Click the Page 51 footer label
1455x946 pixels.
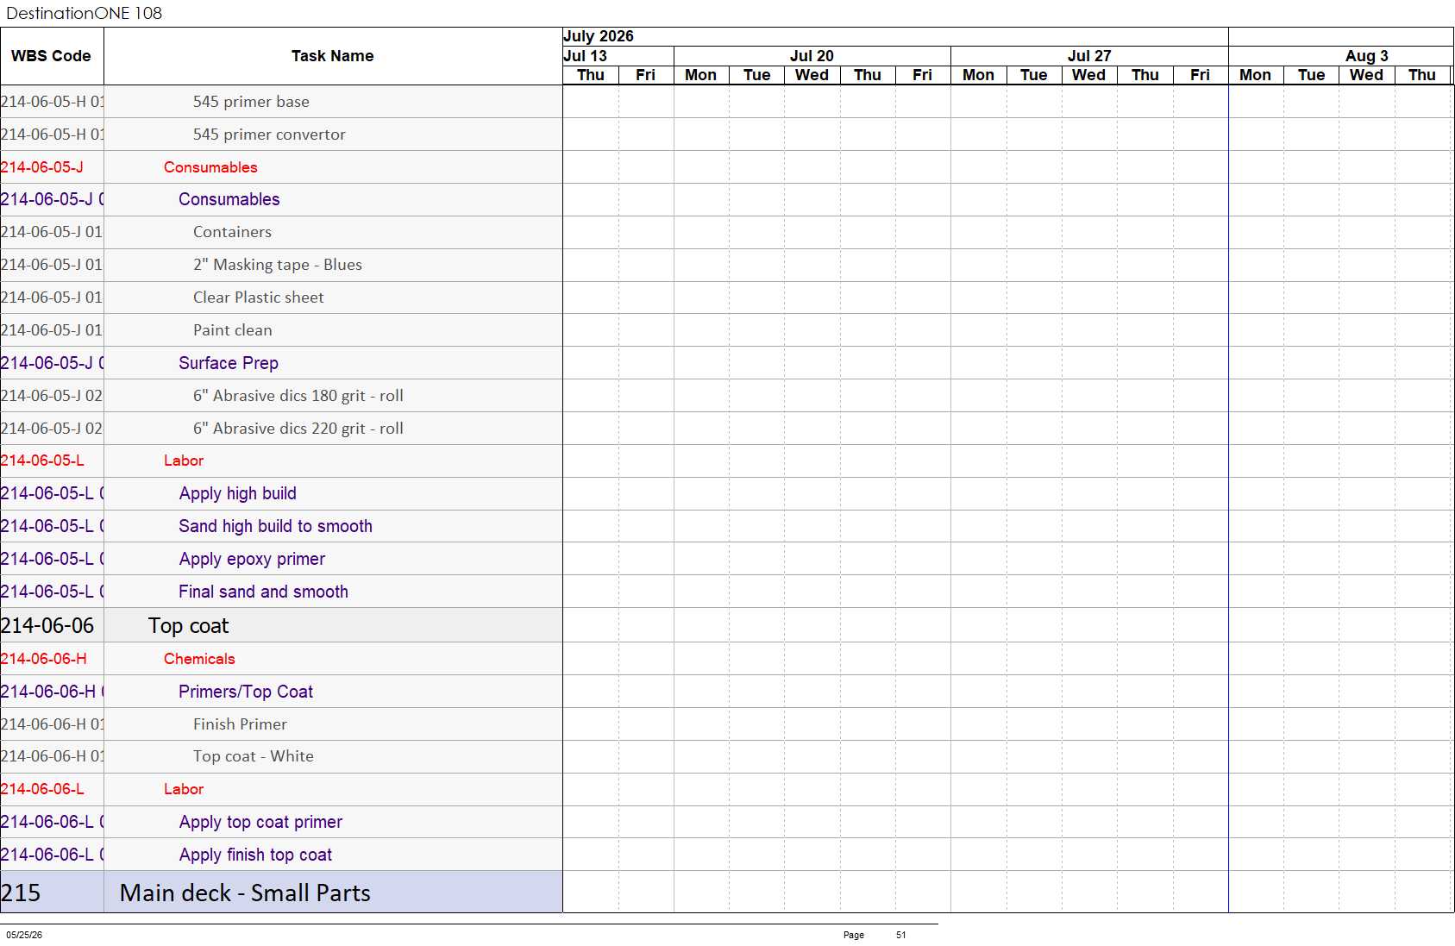click(875, 935)
